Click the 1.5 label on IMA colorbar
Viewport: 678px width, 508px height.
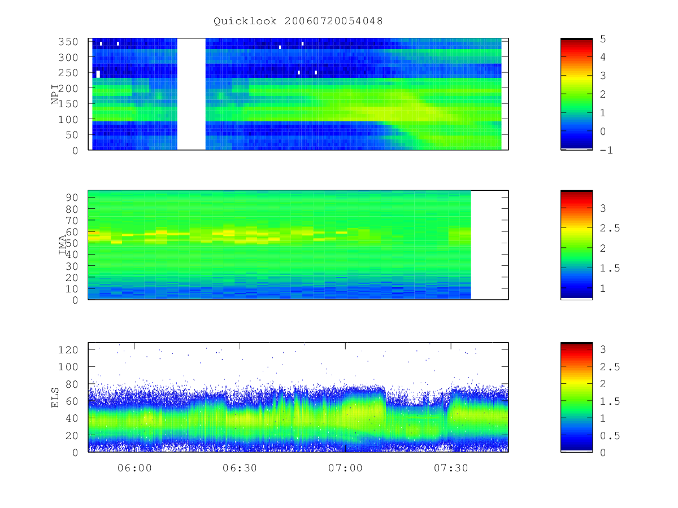[x=610, y=268]
